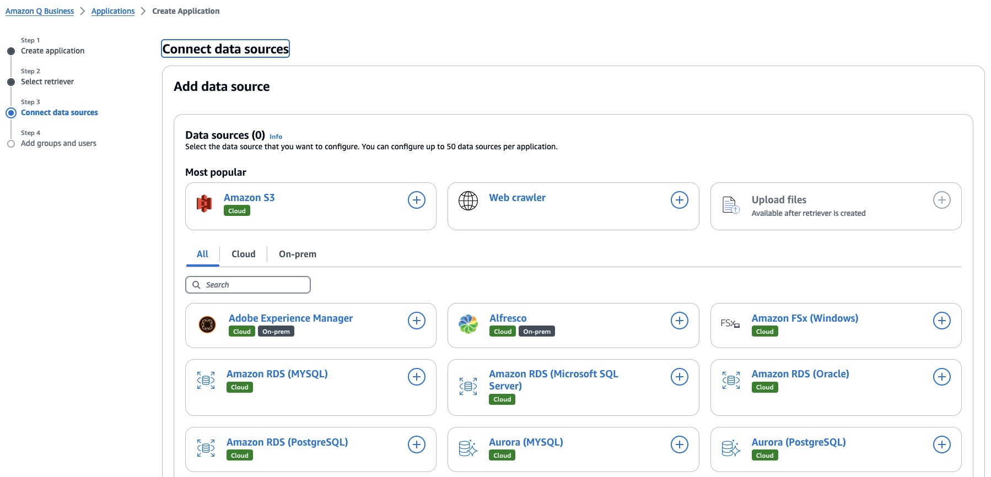Add Adobe Experience Manager plus icon
991x477 pixels.
click(x=417, y=321)
